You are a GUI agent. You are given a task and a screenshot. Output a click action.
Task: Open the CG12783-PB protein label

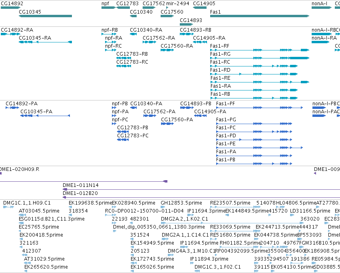pyautogui.click(x=133, y=127)
